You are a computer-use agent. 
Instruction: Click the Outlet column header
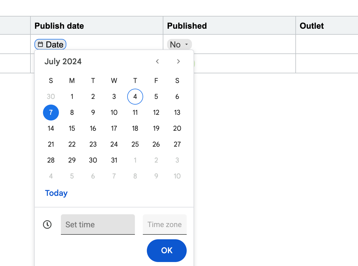(312, 26)
